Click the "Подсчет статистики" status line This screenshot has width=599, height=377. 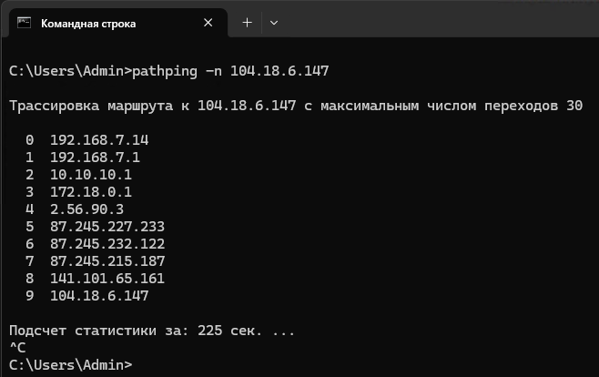pos(151,331)
